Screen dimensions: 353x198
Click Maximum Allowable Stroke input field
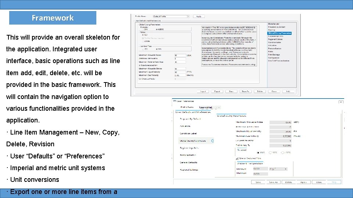pos(180,69)
